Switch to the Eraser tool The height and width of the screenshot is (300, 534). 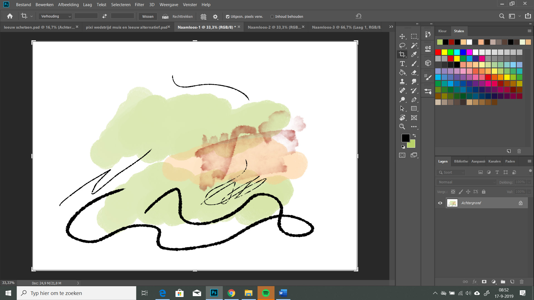414,72
